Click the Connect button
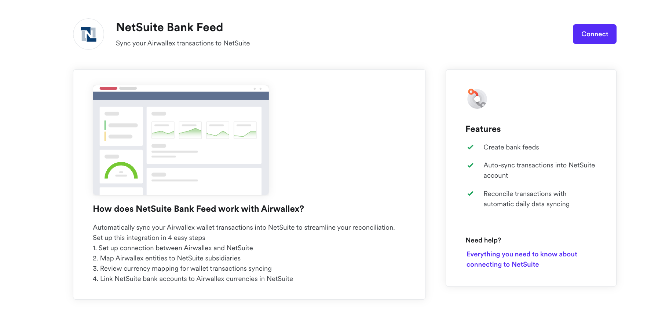This screenshot has height=315, width=669. point(594,34)
